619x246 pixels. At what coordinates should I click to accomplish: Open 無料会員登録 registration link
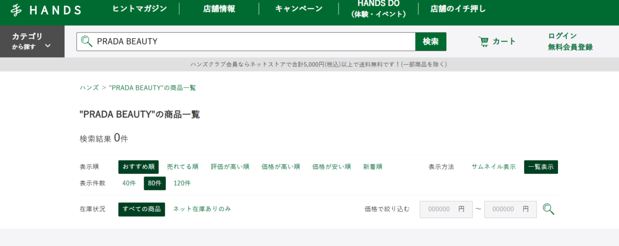click(x=570, y=47)
